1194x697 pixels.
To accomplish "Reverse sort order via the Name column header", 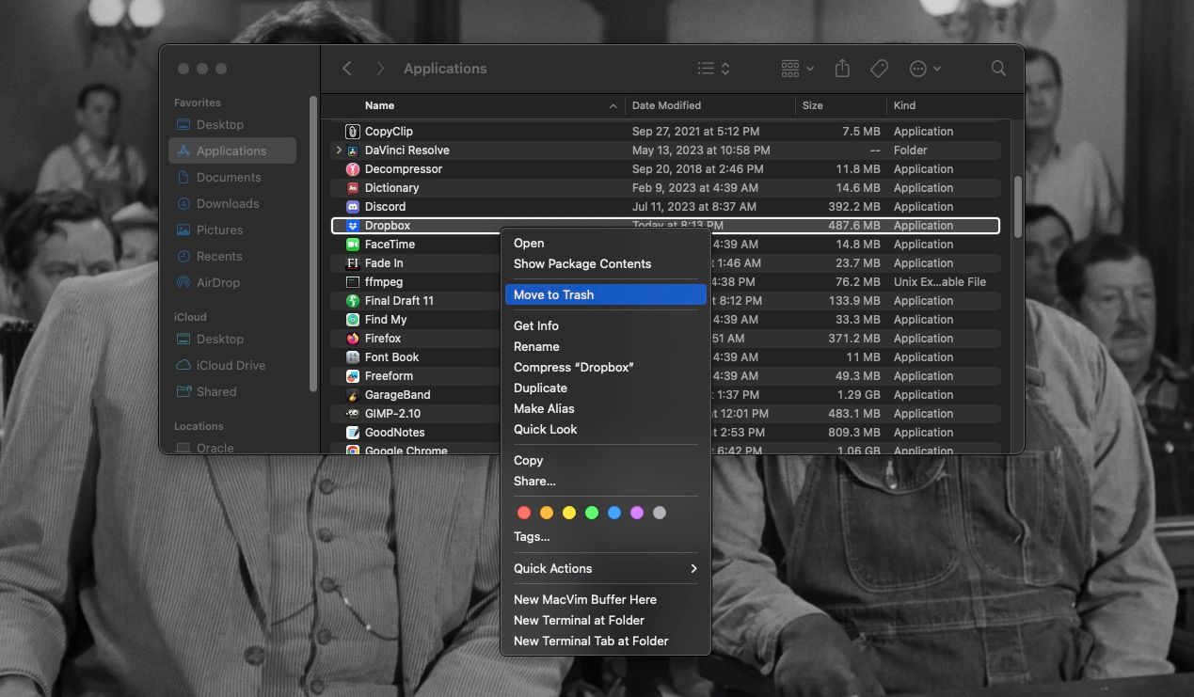I will (380, 105).
